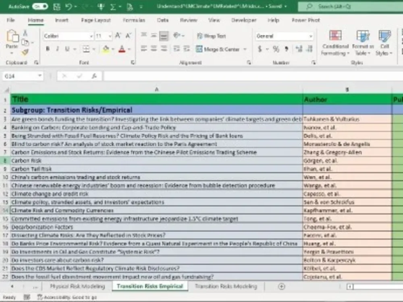Open the Page Layout ribbon tab
This screenshot has height=302, width=403.
click(x=96, y=20)
